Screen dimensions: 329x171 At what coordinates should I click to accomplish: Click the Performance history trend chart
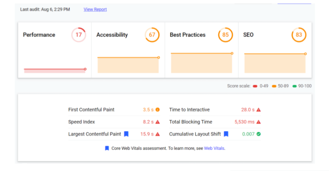pyautogui.click(x=54, y=70)
